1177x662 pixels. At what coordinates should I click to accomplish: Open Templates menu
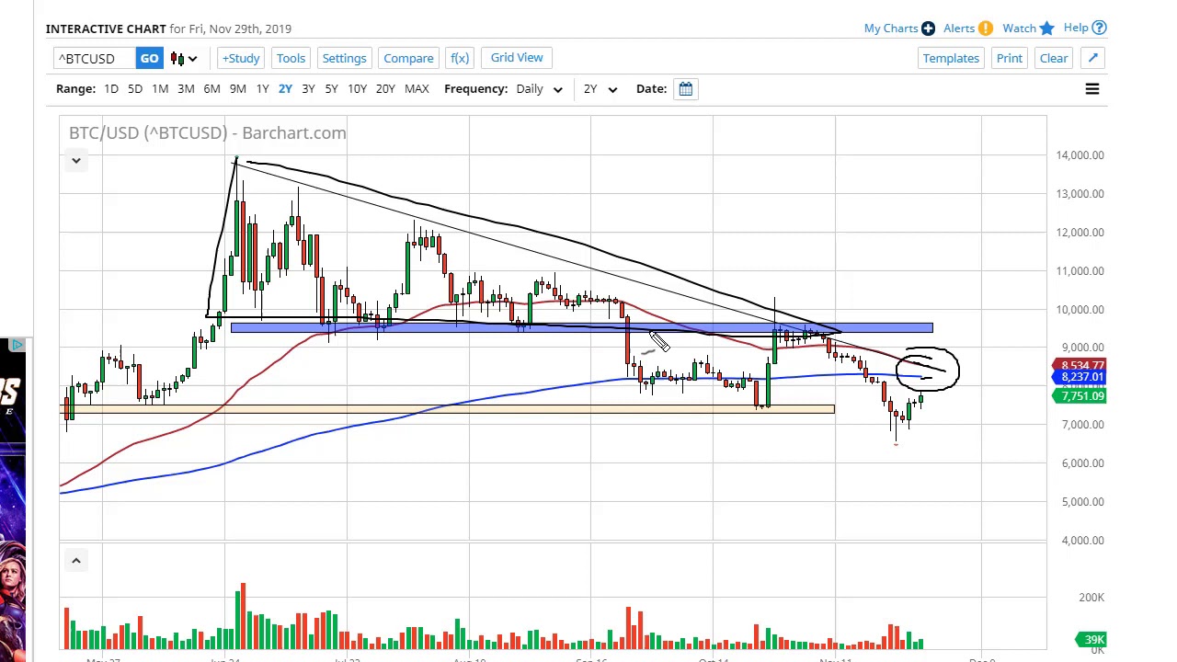click(951, 58)
